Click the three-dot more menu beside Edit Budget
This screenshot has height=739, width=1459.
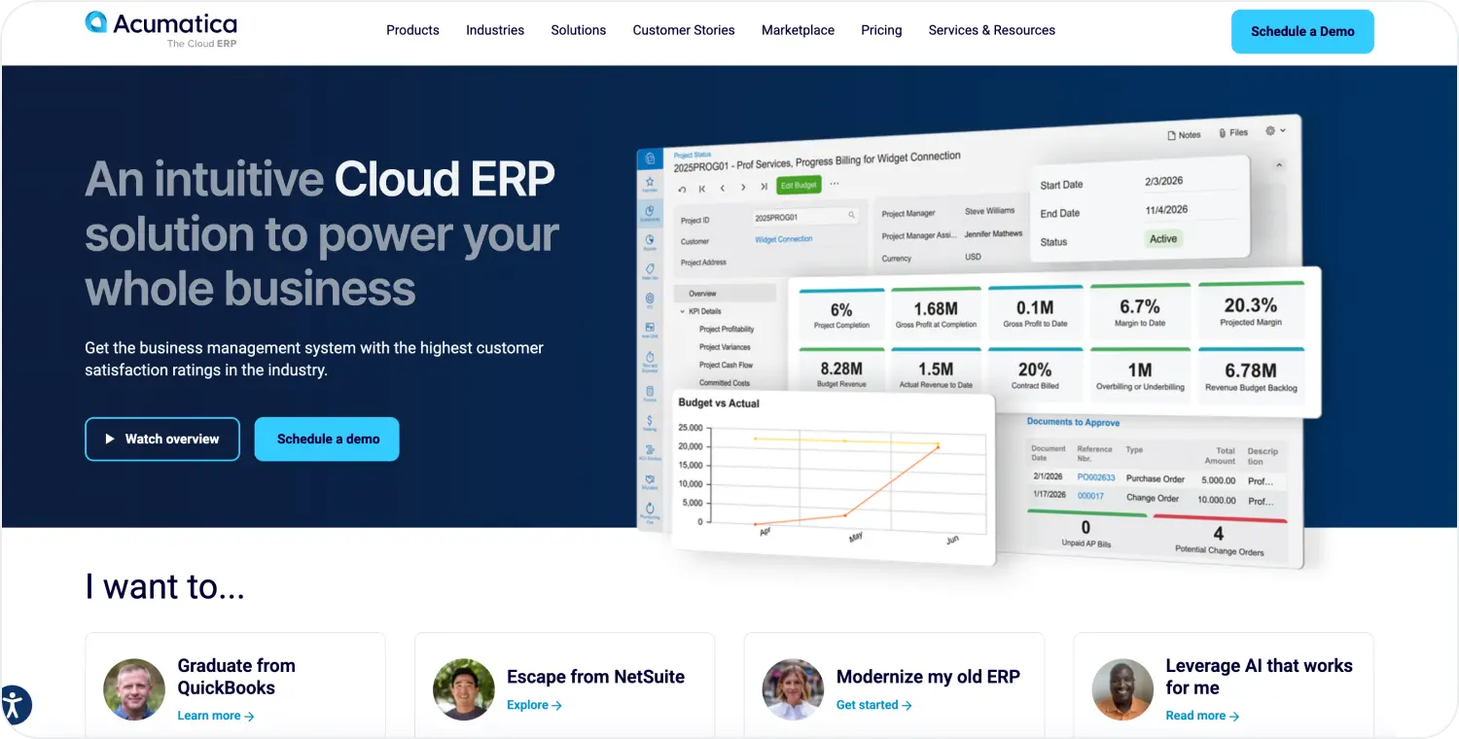[834, 183]
